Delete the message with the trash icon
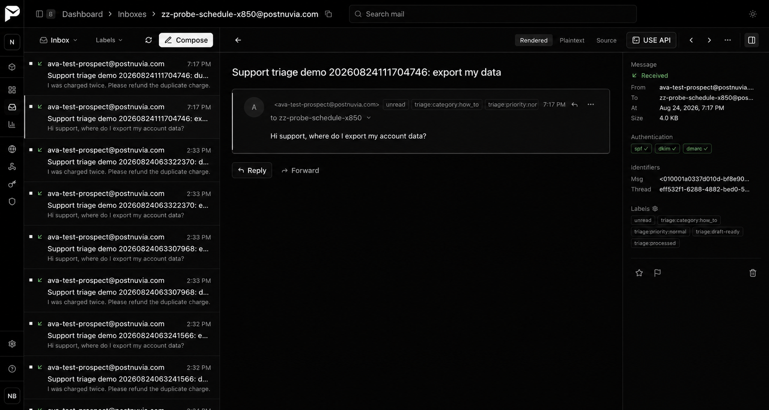This screenshot has width=769, height=410. click(x=753, y=273)
